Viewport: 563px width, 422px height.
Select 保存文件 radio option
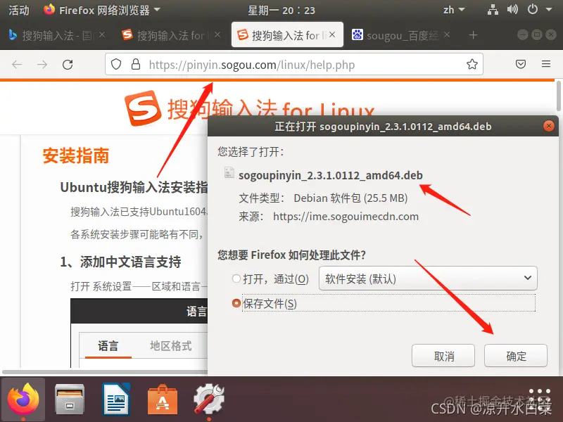(x=236, y=303)
